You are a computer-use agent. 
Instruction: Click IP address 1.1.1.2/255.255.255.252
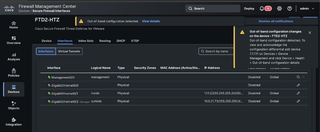click(x=224, y=93)
